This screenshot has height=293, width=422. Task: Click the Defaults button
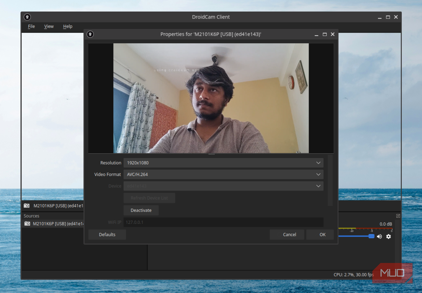click(x=107, y=235)
